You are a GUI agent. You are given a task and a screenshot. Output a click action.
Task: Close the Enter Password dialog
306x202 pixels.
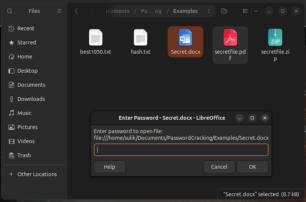pyautogui.click(x=265, y=118)
